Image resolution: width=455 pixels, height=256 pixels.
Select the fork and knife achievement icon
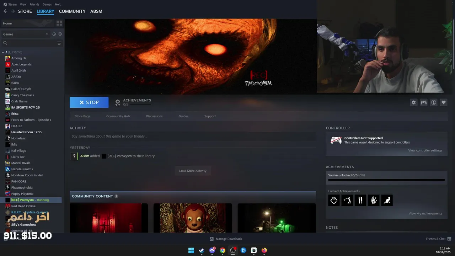[360, 200]
